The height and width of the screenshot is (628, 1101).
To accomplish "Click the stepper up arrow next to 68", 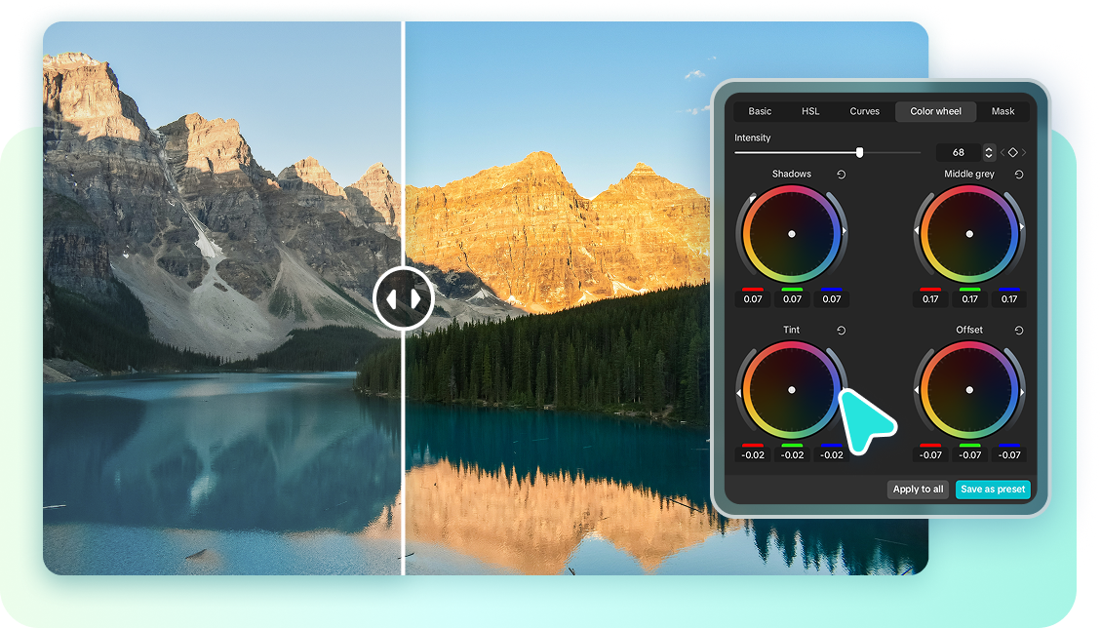I will (988, 148).
